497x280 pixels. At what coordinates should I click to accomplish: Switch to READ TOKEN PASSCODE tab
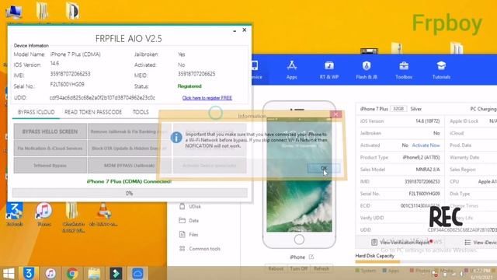point(93,112)
